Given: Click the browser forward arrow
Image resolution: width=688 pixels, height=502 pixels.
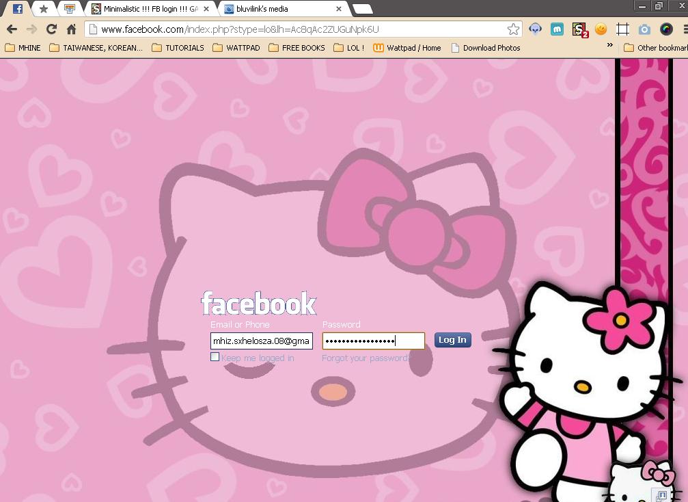Looking at the screenshot, I should (31, 29).
